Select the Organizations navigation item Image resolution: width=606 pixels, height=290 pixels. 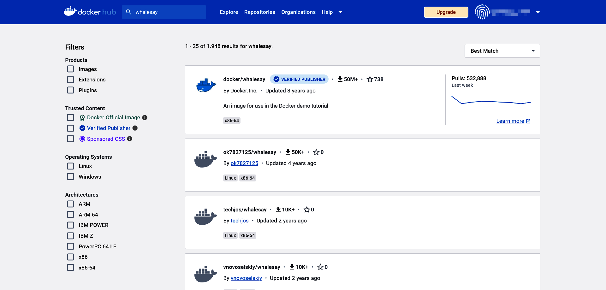tap(298, 12)
